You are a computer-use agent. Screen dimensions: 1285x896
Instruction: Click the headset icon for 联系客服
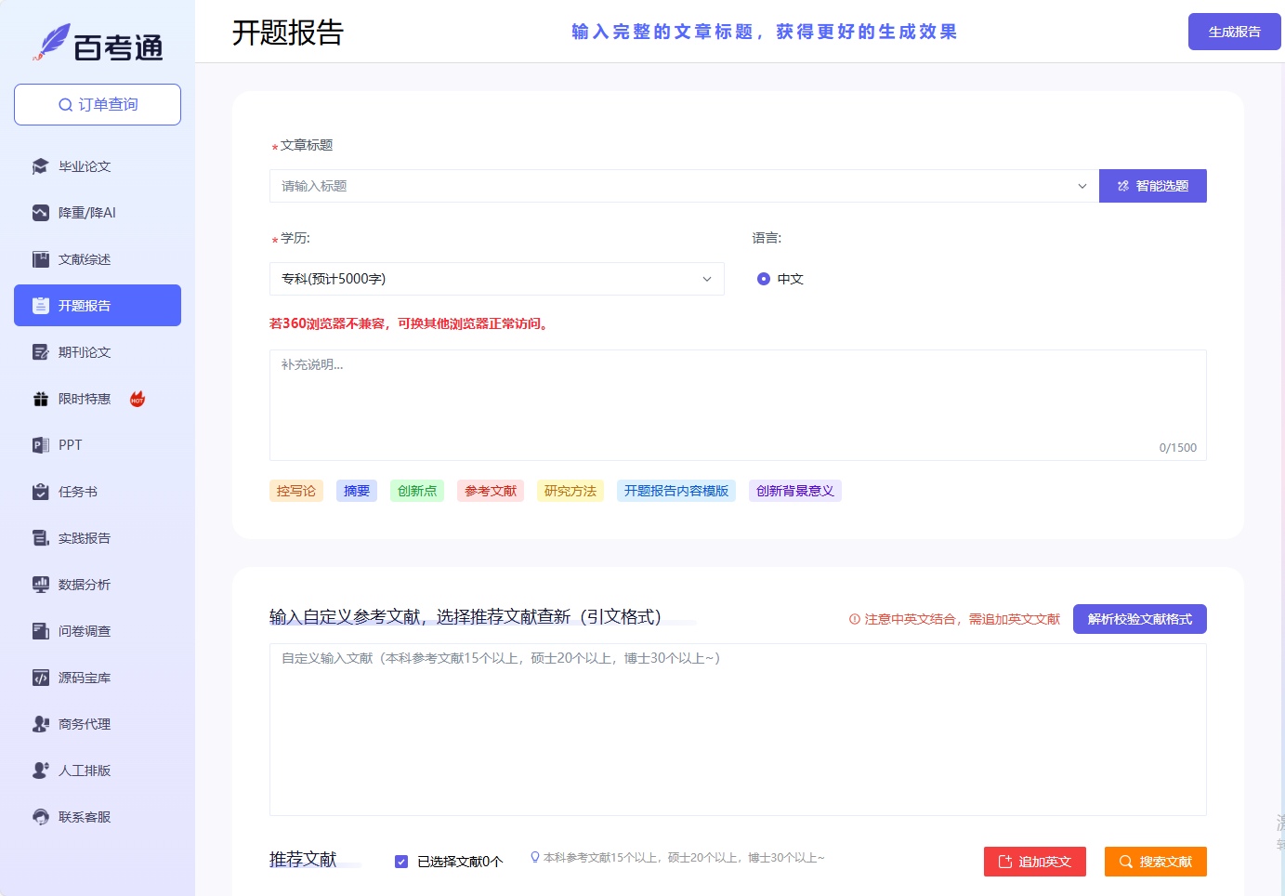(40, 817)
